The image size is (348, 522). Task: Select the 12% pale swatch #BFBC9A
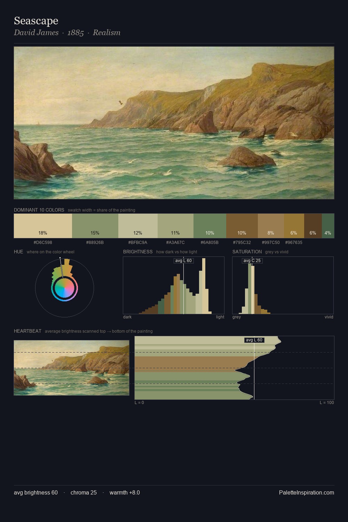tap(138, 226)
